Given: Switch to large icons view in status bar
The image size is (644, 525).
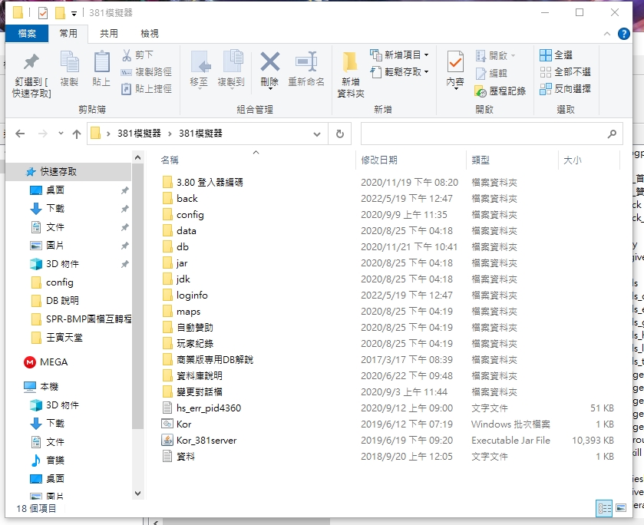Looking at the screenshot, I should [x=621, y=508].
